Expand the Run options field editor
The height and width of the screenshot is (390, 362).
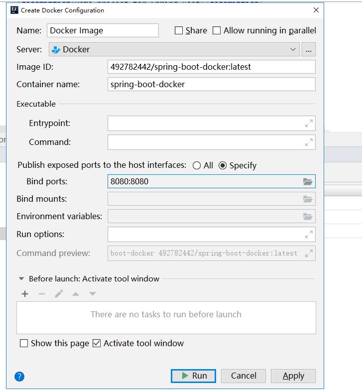309,234
